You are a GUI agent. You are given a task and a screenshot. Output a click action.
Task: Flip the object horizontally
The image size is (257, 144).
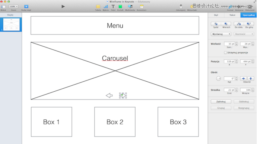(x=243, y=79)
